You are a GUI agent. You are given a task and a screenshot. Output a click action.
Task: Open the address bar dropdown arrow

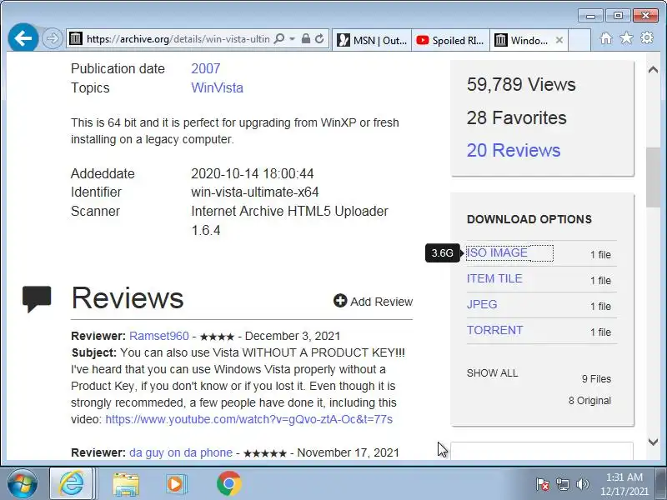tap(293, 38)
